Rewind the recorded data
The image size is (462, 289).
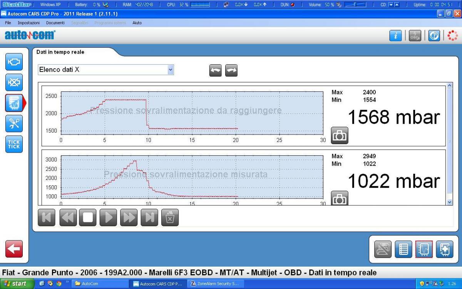(67, 217)
